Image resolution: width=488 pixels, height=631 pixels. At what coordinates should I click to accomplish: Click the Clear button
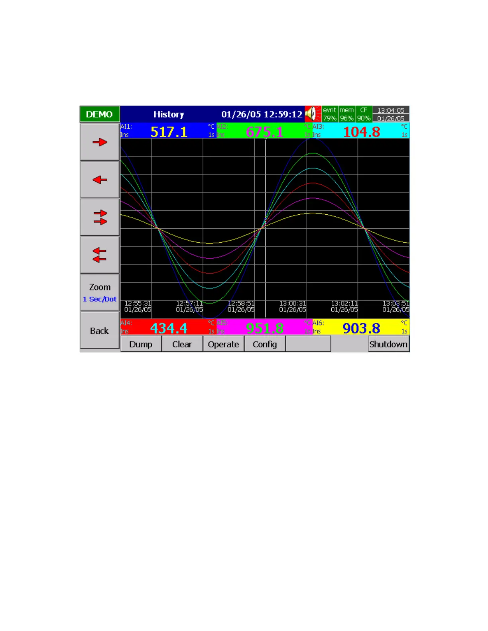coord(182,344)
